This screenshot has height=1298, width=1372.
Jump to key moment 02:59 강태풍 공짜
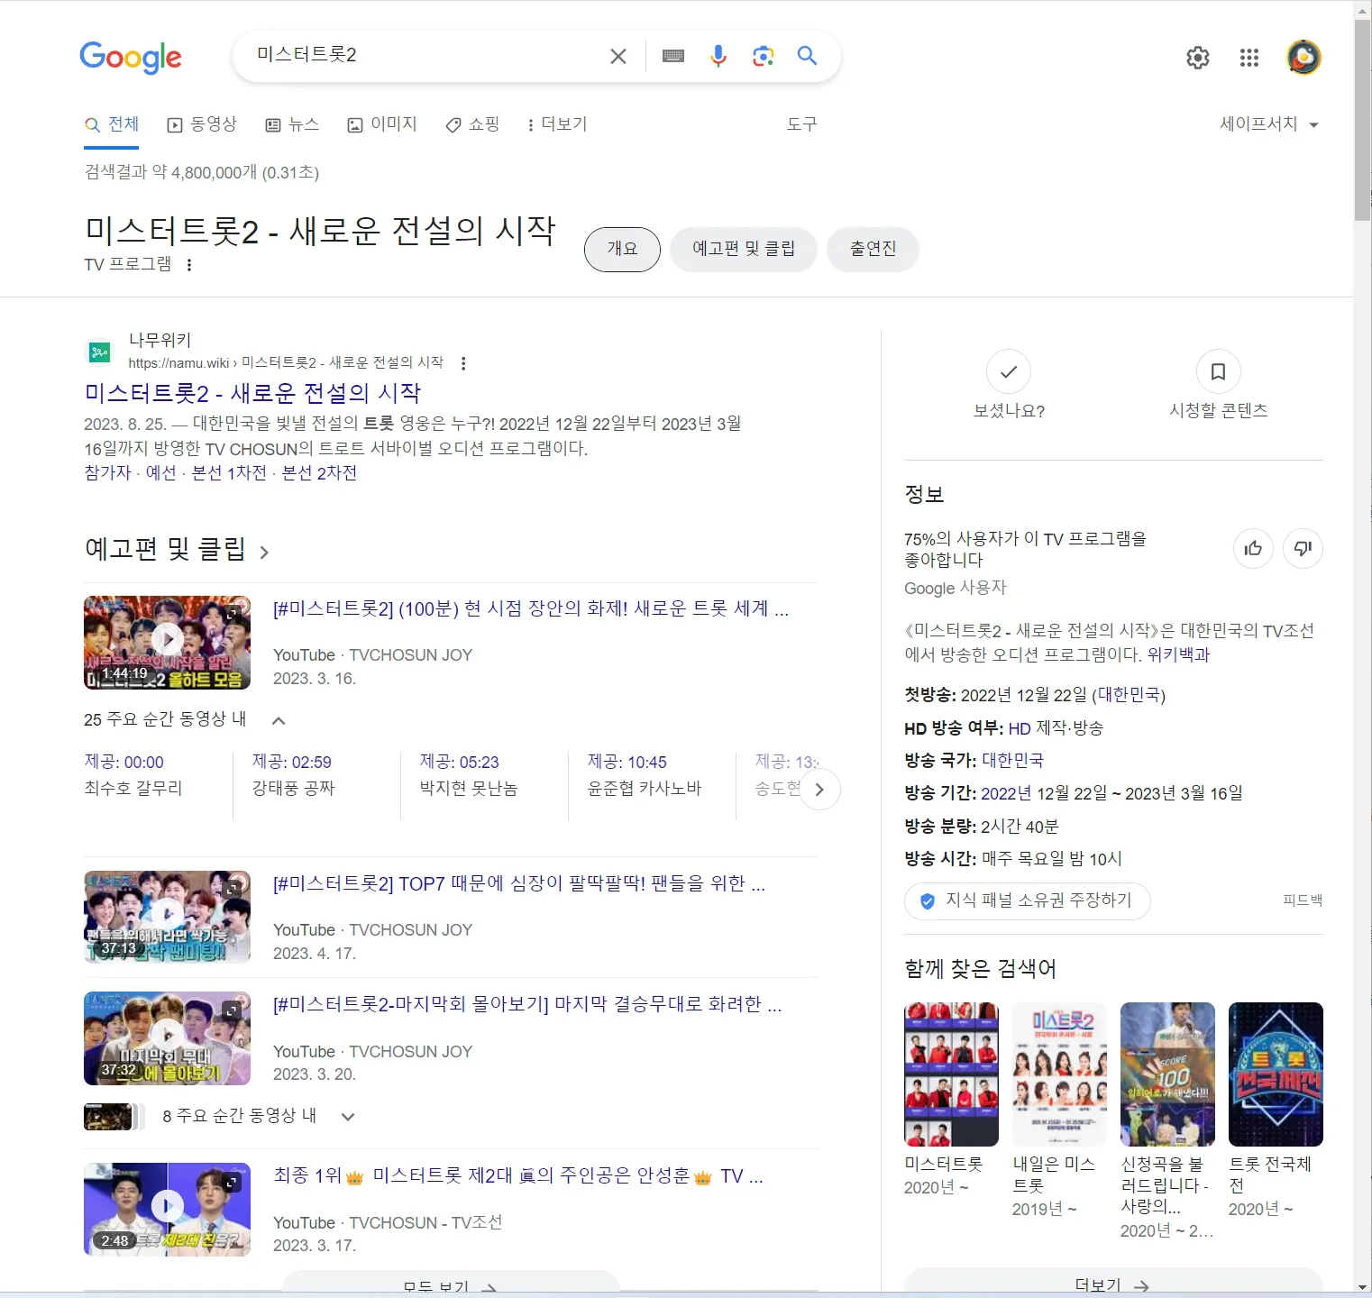[x=293, y=775]
